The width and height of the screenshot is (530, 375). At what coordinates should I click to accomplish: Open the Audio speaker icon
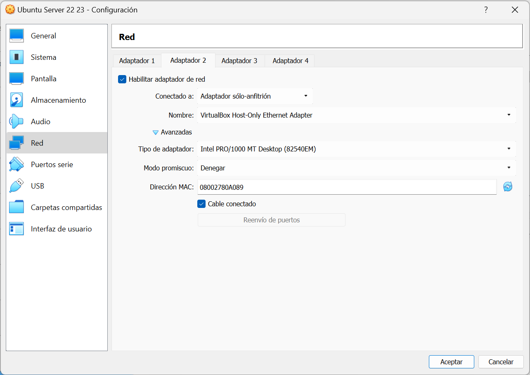pos(17,122)
